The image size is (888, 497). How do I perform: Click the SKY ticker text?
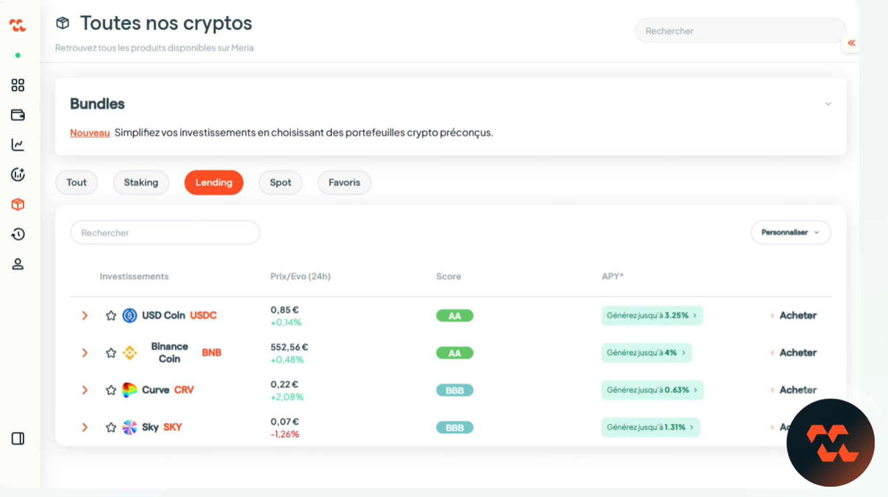point(172,427)
